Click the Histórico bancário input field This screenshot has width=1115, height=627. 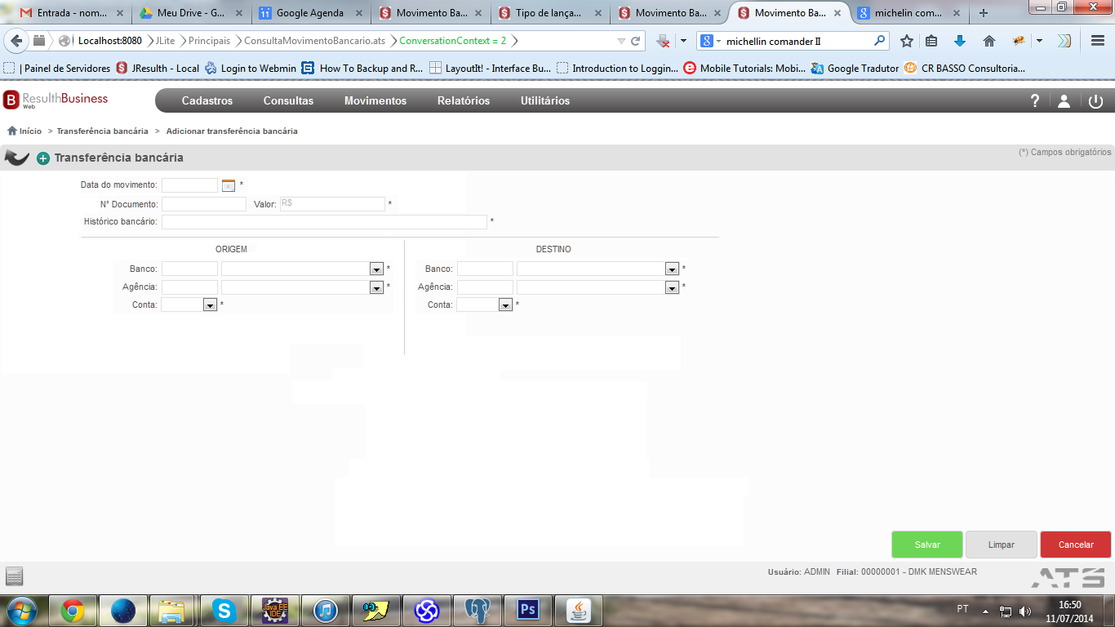coord(324,222)
